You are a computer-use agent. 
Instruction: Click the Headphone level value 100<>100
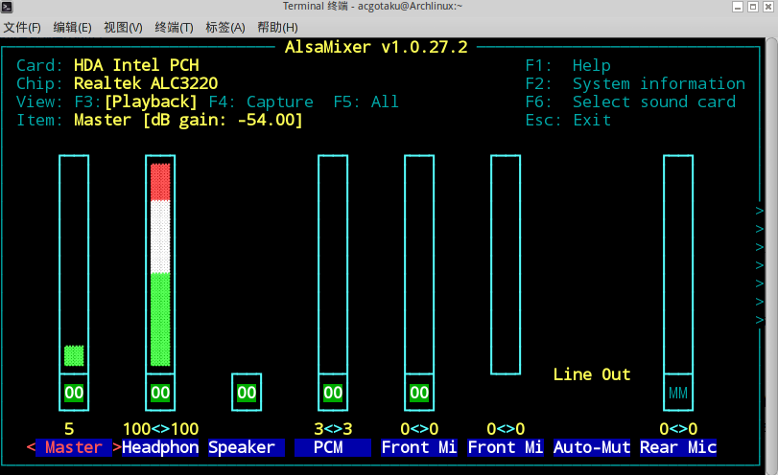click(x=161, y=429)
